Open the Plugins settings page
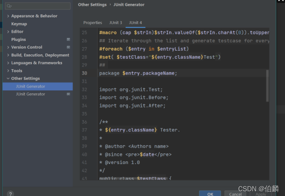The height and width of the screenshot is (196, 285). coord(19,39)
